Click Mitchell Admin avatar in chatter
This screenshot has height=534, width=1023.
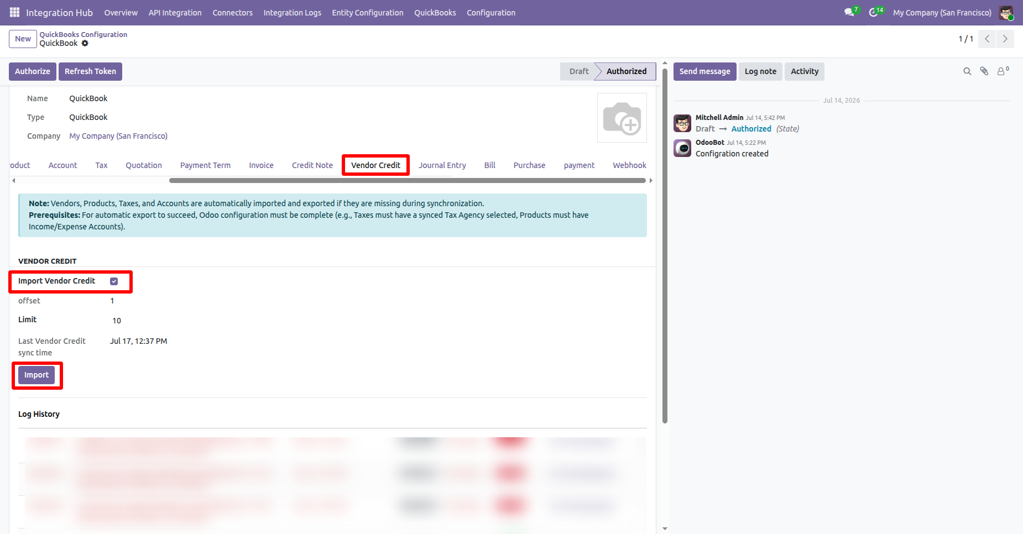coord(682,123)
